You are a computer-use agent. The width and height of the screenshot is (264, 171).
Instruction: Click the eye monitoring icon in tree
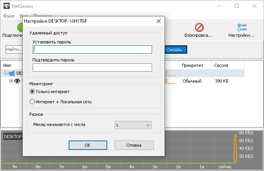[17, 81]
